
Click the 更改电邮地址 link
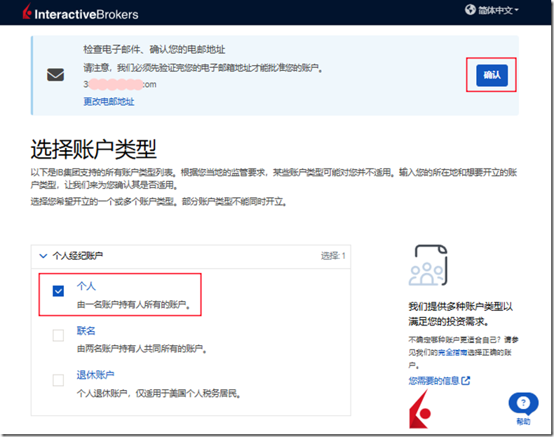coord(109,102)
